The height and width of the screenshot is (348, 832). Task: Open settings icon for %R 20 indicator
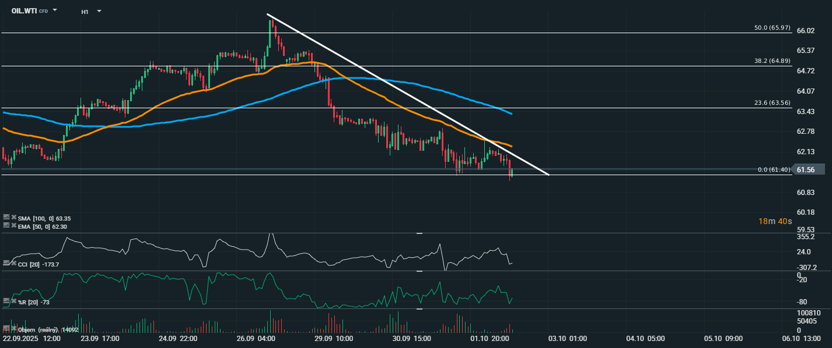[6, 301]
